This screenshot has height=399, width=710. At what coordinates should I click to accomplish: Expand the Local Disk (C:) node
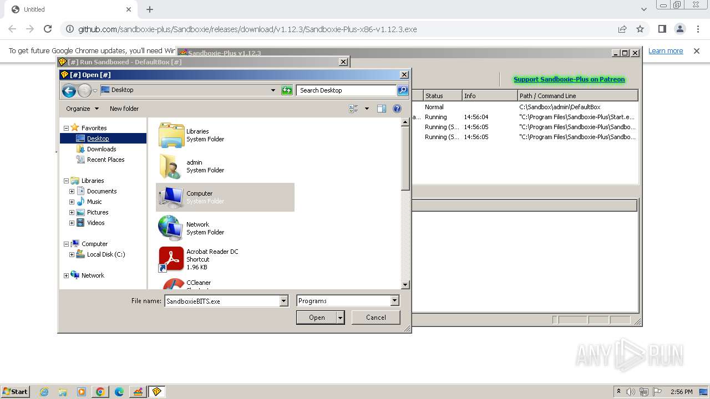[72, 254]
